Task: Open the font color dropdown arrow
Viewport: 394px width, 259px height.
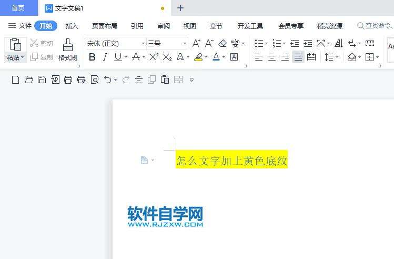Action: tap(224, 57)
